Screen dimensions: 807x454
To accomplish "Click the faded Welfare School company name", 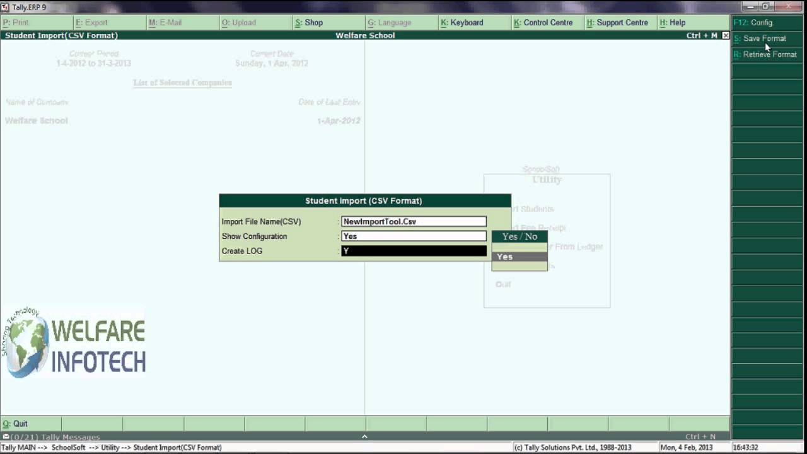I will point(37,120).
